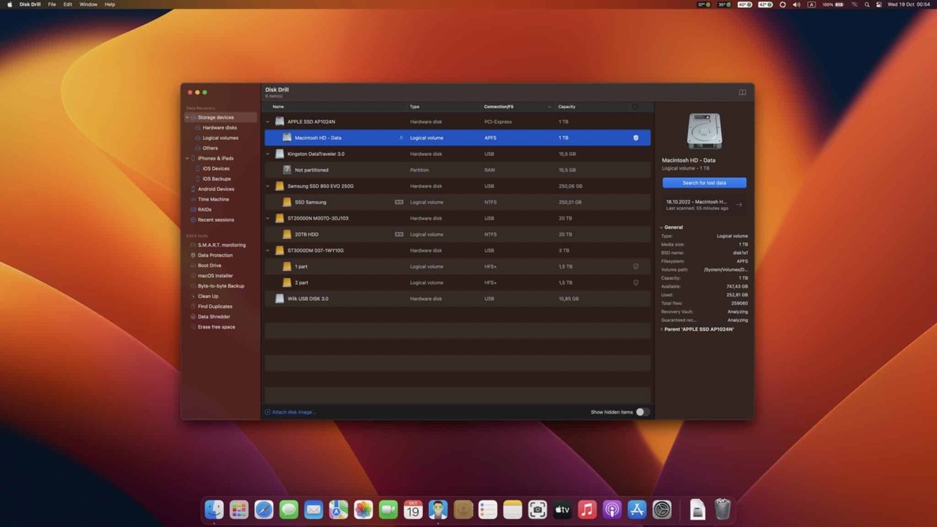The width and height of the screenshot is (937, 527).
Task: Collapse the APPLE SSD AP1024N disk
Action: [x=267, y=122]
